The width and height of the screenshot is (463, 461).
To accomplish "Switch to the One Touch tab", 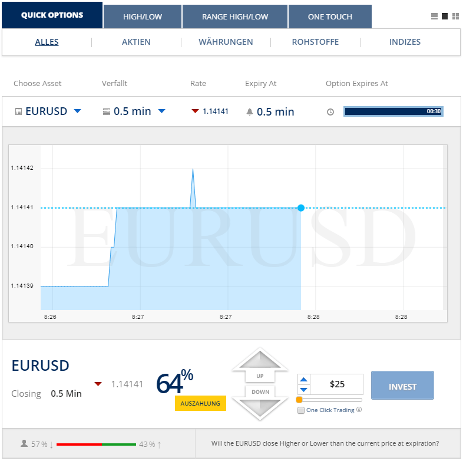I will 330,17.
